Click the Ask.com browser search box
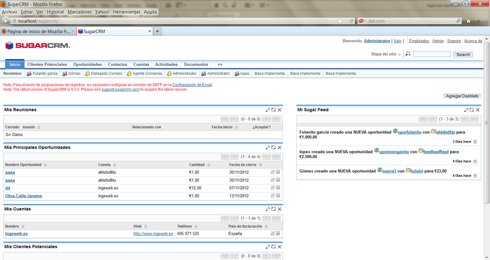Viewport: 490px width, 260px height. pos(409,21)
